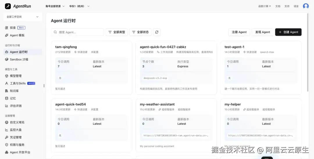Click the 发现 Agent button
Viewport: 314px width, 159px height.
click(x=263, y=32)
